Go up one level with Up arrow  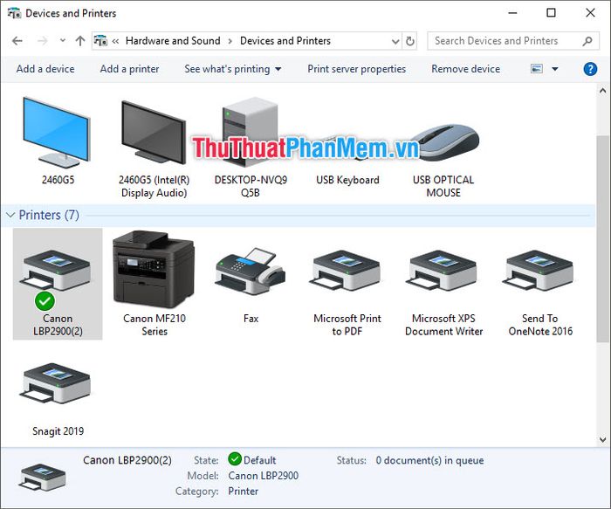[80, 40]
